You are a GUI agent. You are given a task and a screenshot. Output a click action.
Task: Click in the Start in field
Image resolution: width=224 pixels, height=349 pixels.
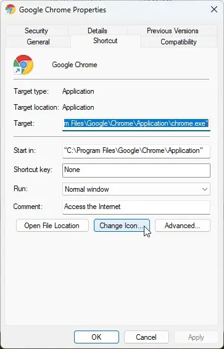[x=136, y=151]
